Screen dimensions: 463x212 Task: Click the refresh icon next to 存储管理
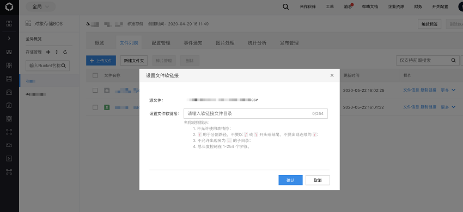pos(65,52)
